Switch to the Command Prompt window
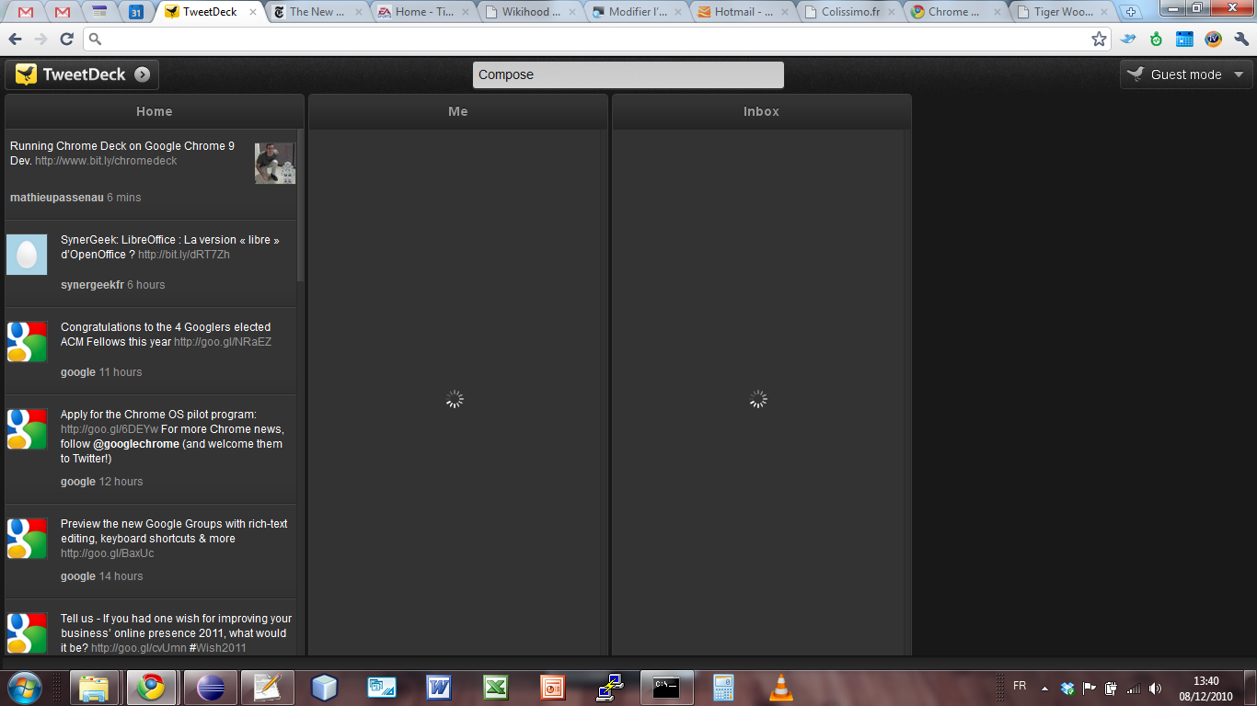Screen dimensions: 1257x706 click(x=667, y=688)
